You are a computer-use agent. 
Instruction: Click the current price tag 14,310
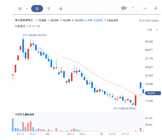pyautogui.click(x=153, y=93)
